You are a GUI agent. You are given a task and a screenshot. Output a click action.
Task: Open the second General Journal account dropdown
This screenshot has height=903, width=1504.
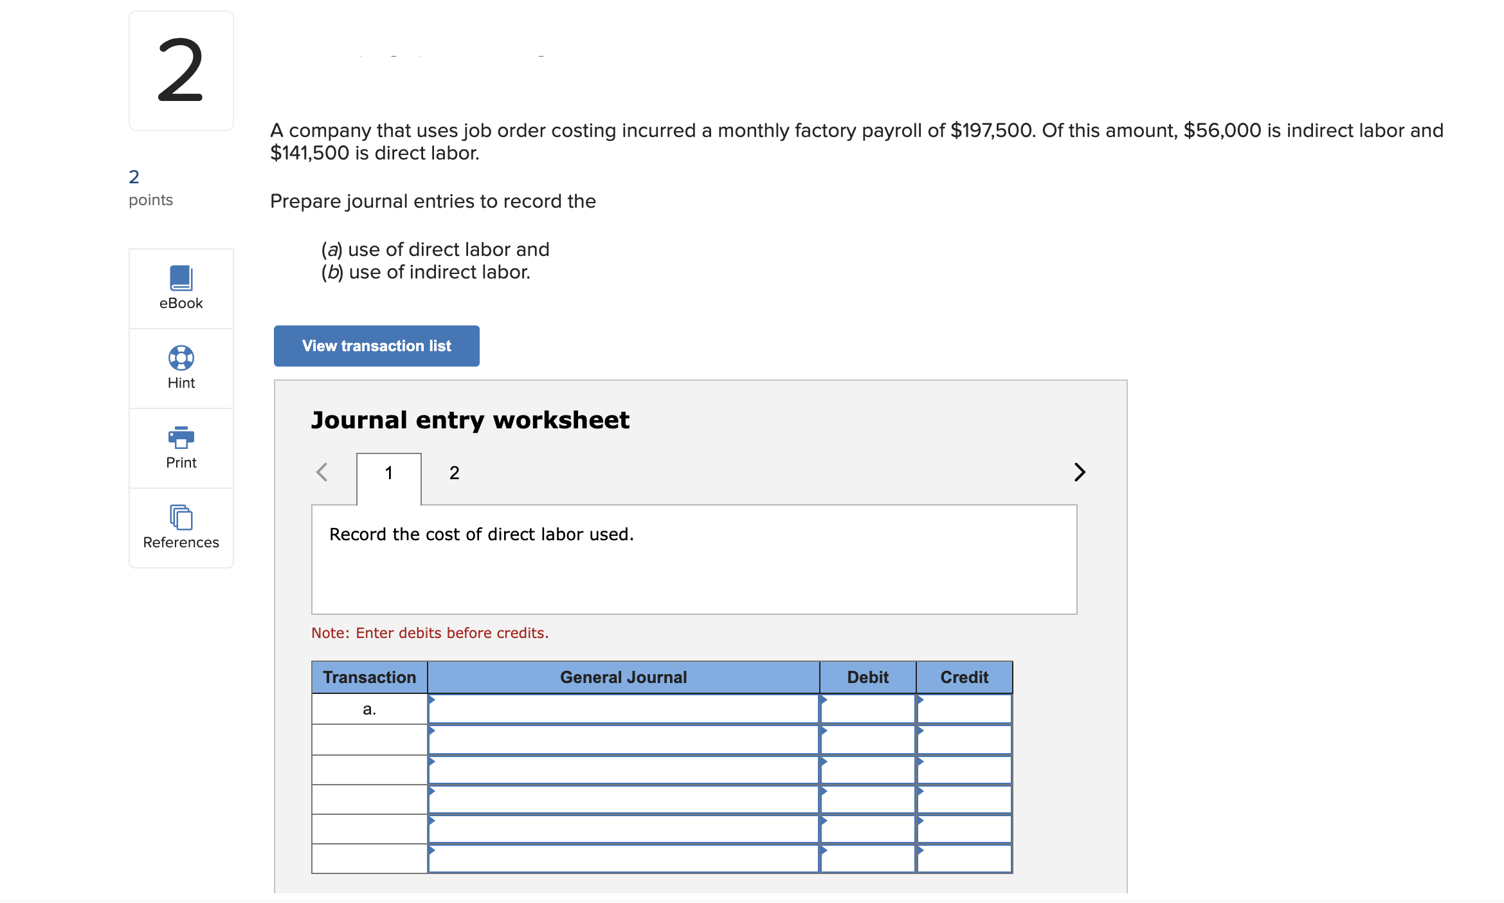(x=622, y=738)
